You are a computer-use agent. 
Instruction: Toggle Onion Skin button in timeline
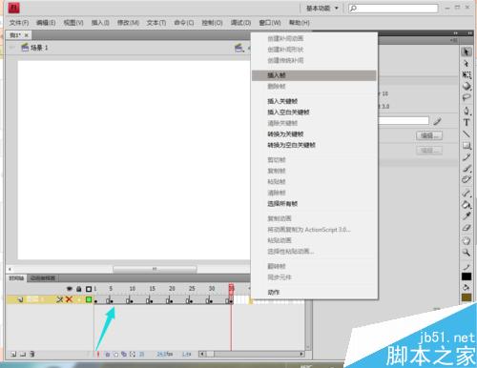click(108, 354)
